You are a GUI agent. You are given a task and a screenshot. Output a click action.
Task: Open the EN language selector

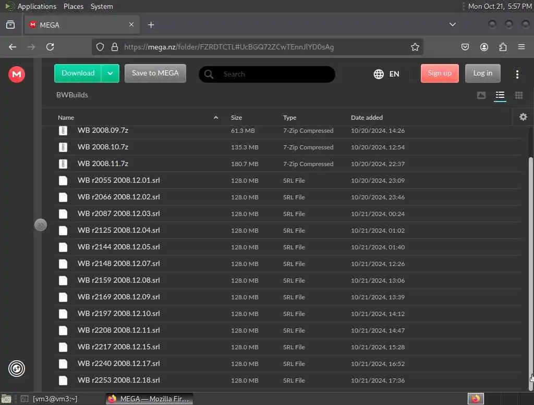click(386, 74)
